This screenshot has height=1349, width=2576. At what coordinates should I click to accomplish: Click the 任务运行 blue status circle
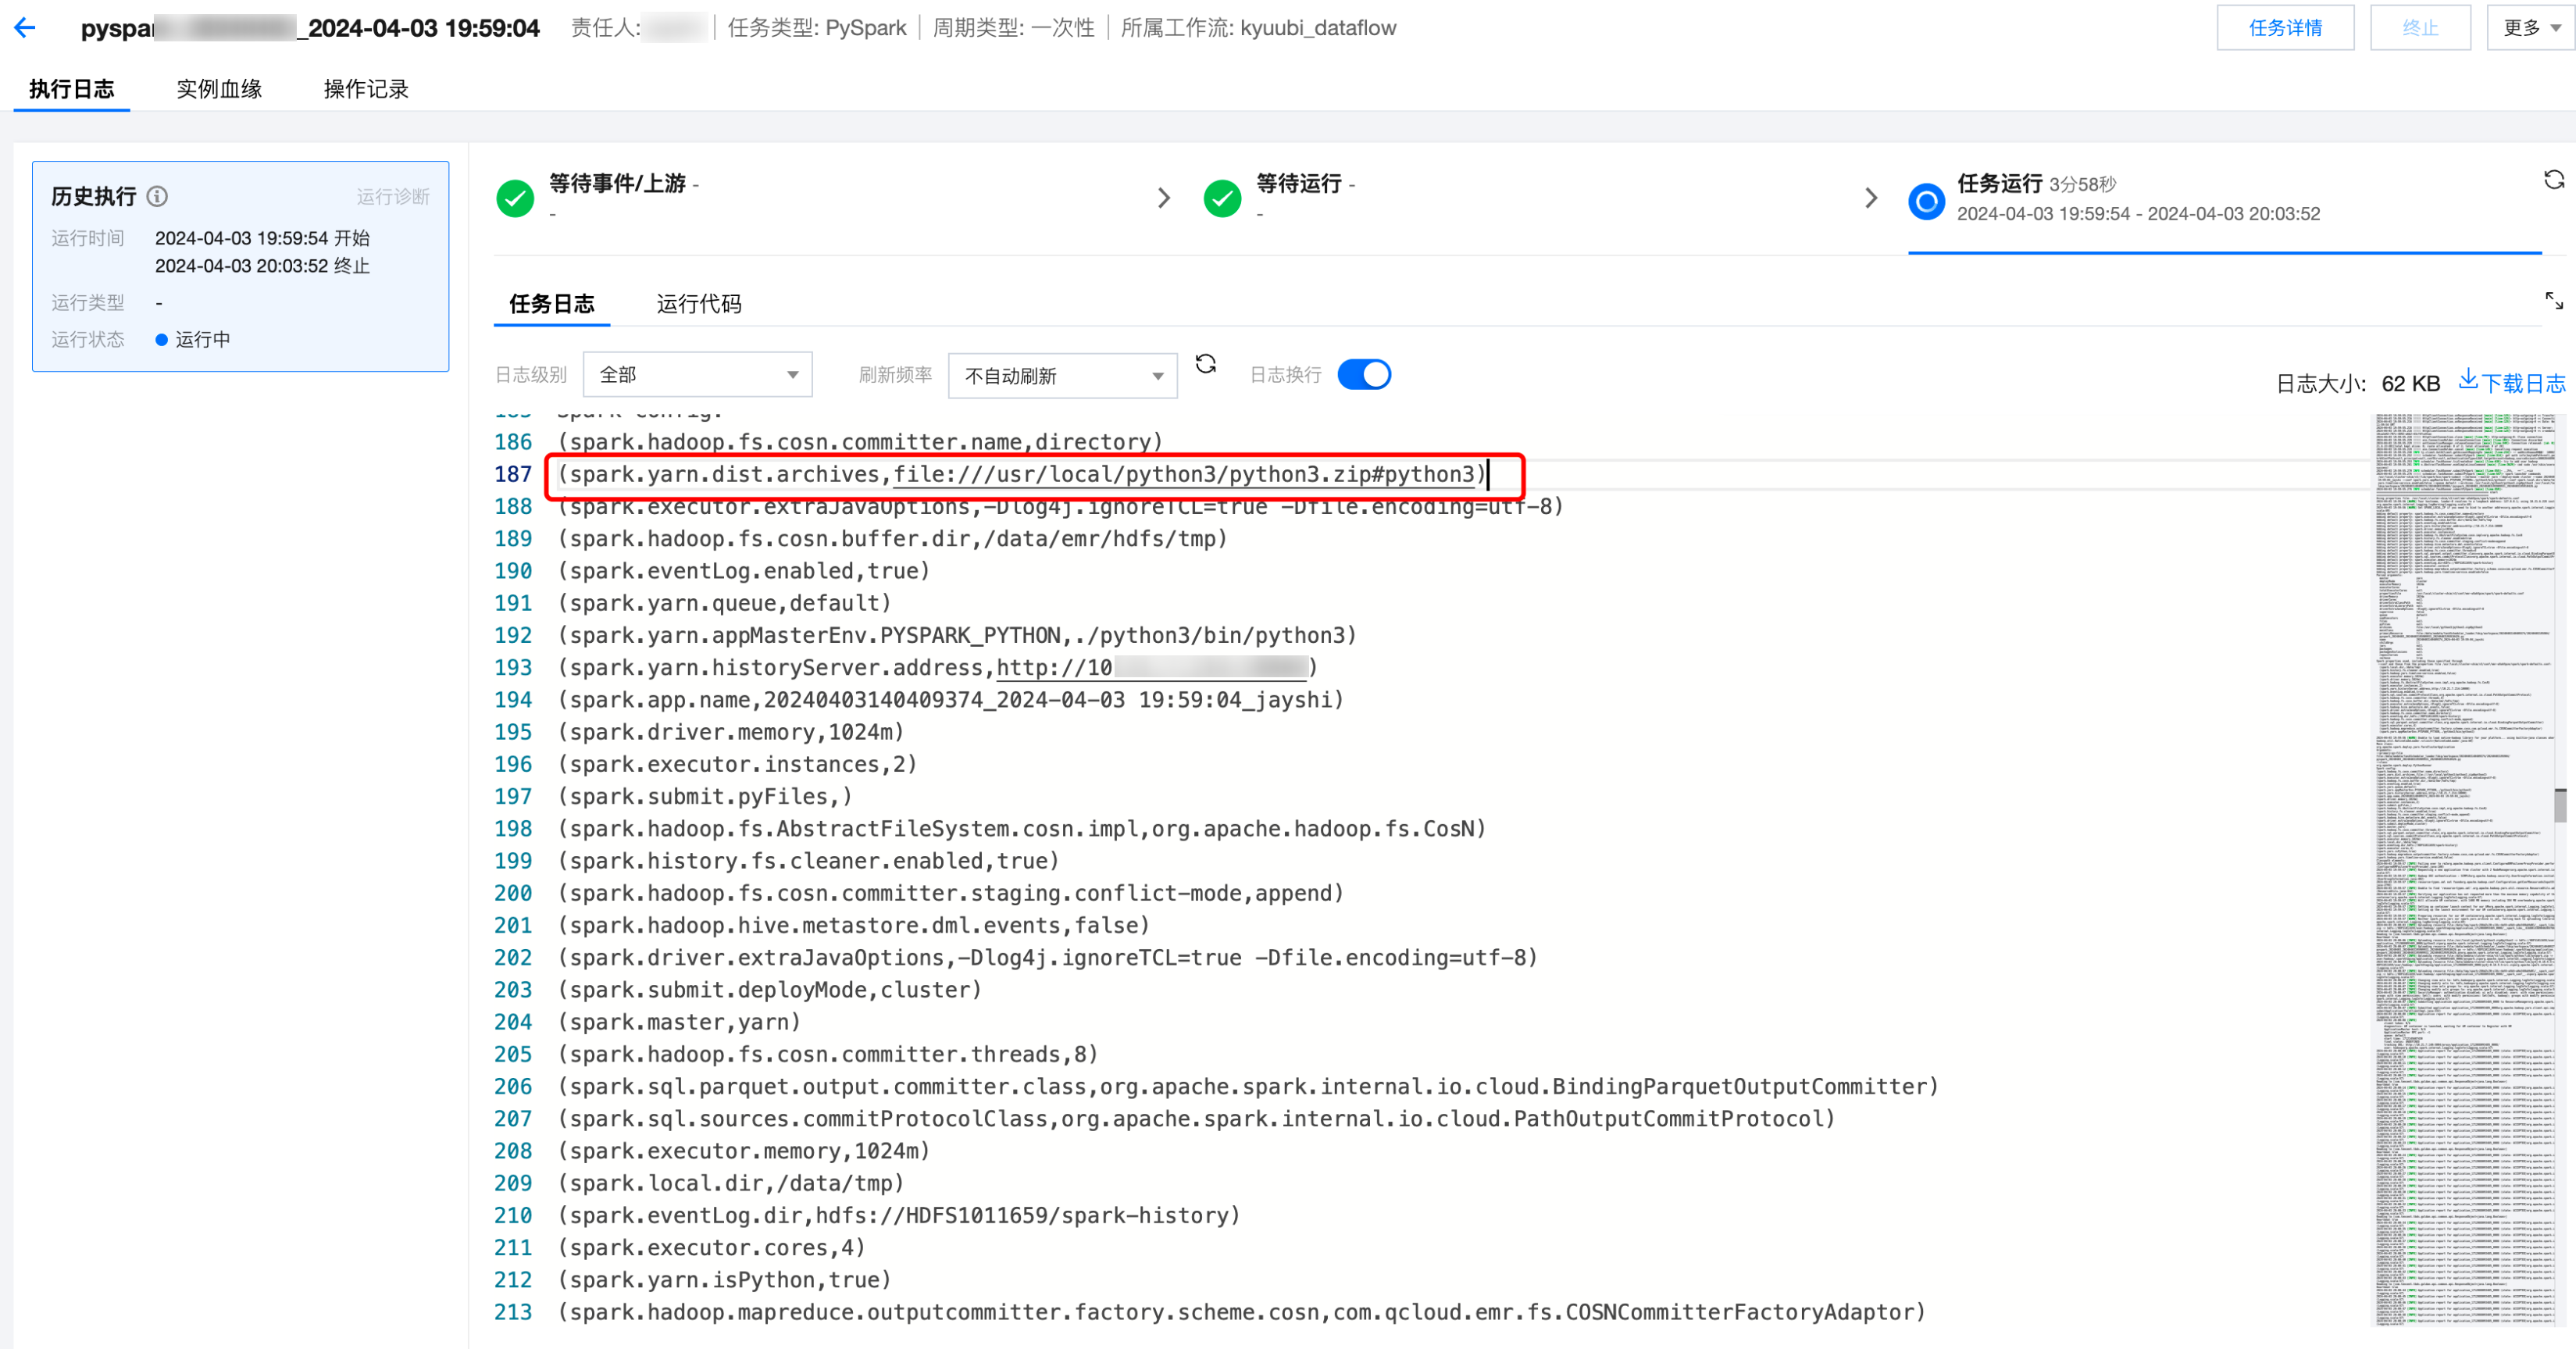(x=1925, y=201)
